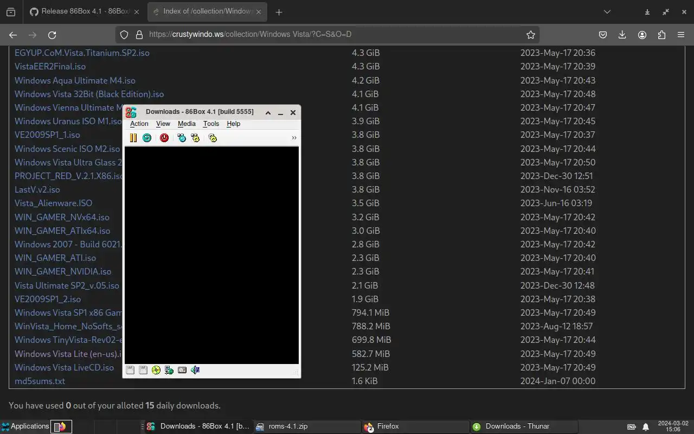Image resolution: width=694 pixels, height=434 pixels.
Task: Expand the 86Box toolbar overflow chevrons
Action: pos(294,138)
